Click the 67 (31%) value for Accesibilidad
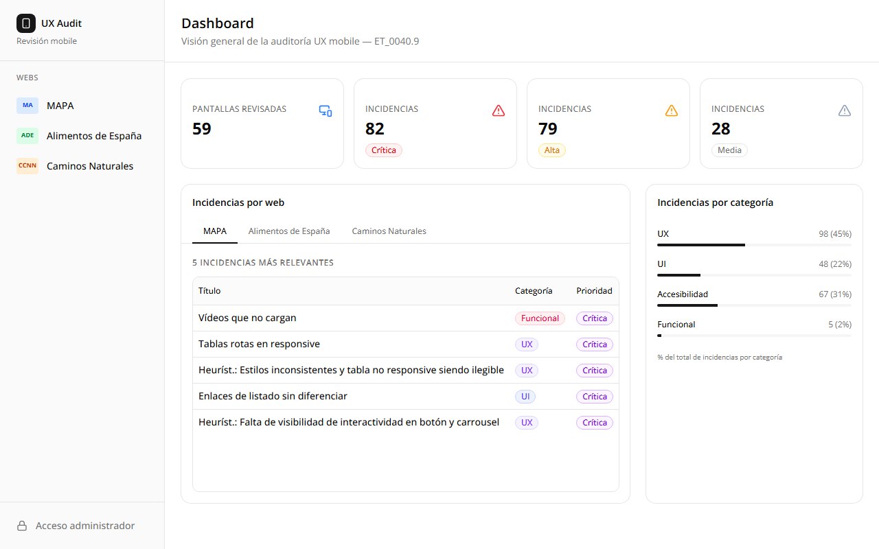Screen dimensions: 879x549 coord(835,294)
